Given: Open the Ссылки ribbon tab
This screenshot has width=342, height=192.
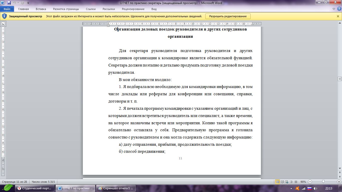Looking at the screenshot, I should 91,9.
